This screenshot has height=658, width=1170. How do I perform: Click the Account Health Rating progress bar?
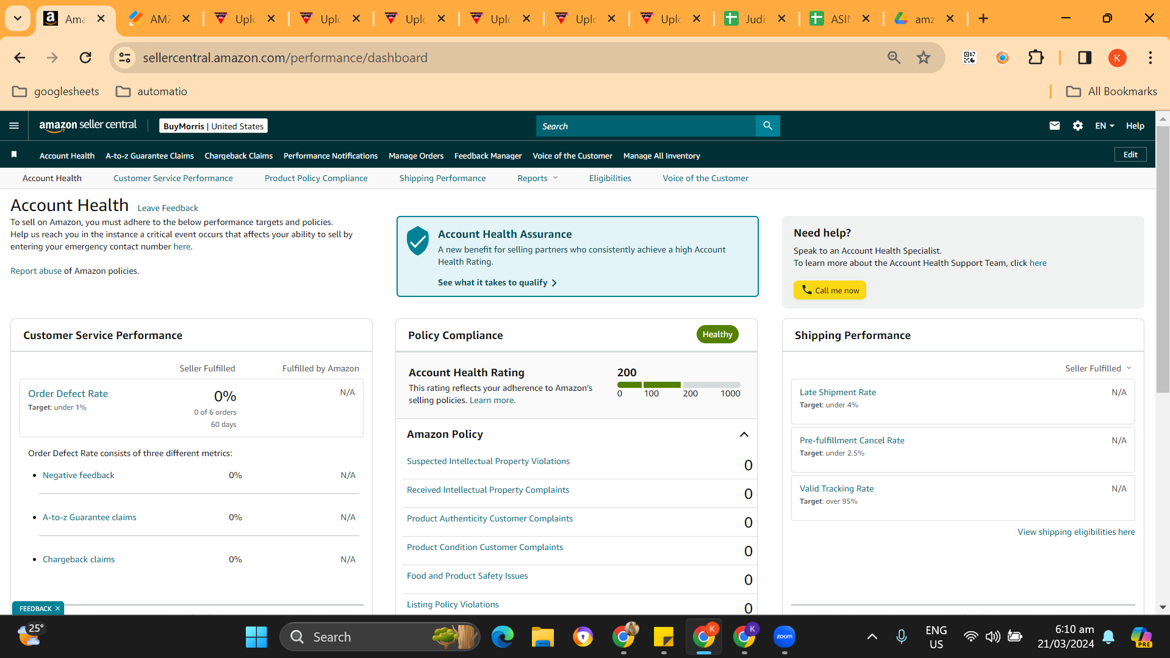(x=679, y=385)
